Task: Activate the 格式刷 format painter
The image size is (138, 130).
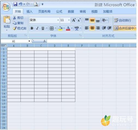Action: (x=20, y=28)
